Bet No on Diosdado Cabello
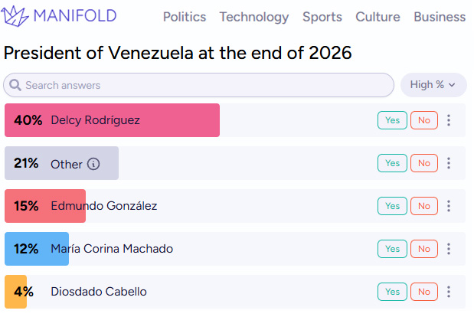474x317 pixels. click(x=423, y=292)
